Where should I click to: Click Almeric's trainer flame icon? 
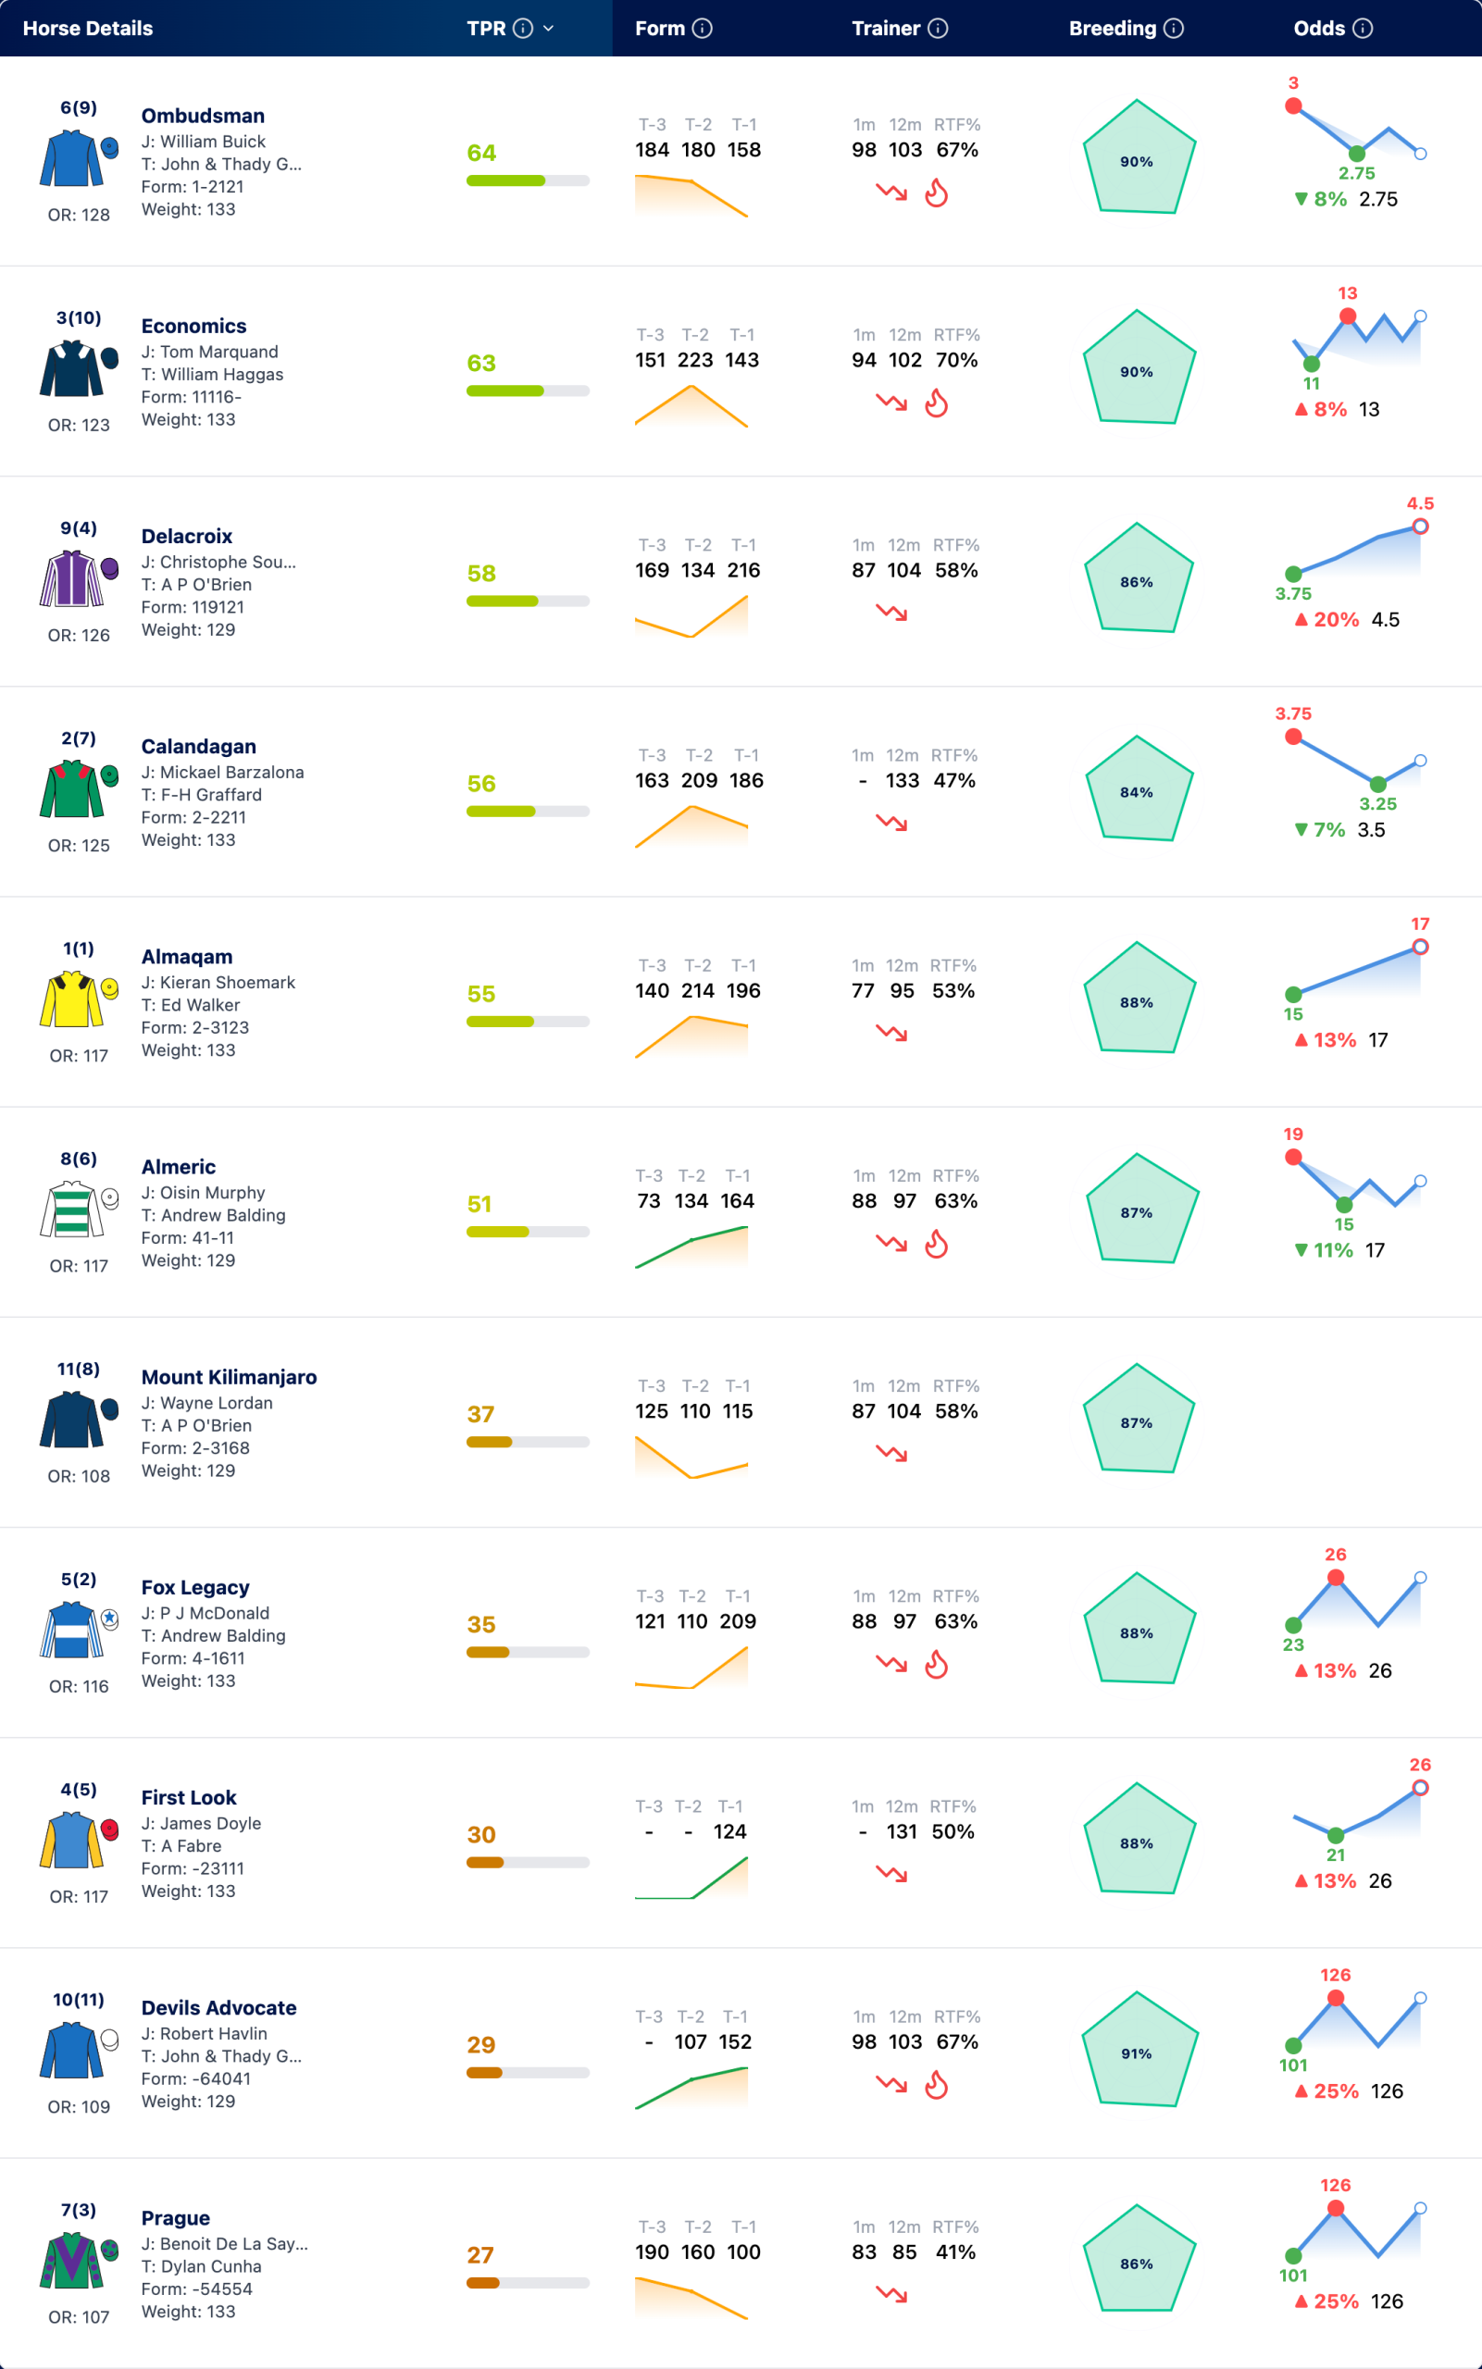937,1245
